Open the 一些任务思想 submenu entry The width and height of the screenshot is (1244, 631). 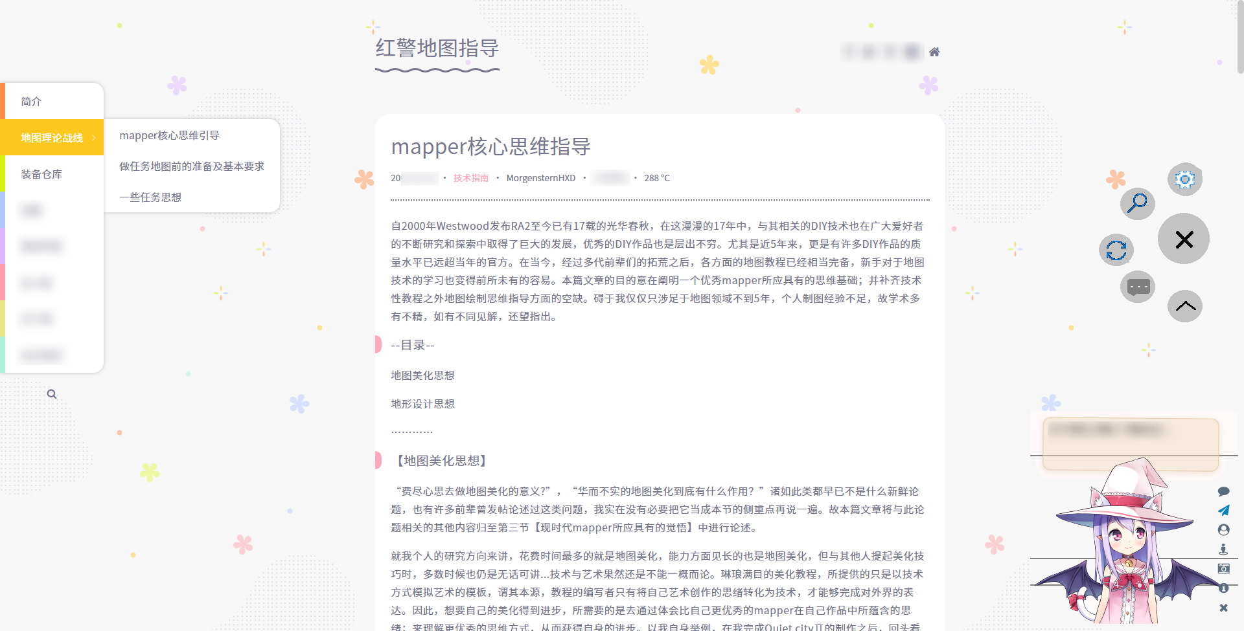pos(150,197)
